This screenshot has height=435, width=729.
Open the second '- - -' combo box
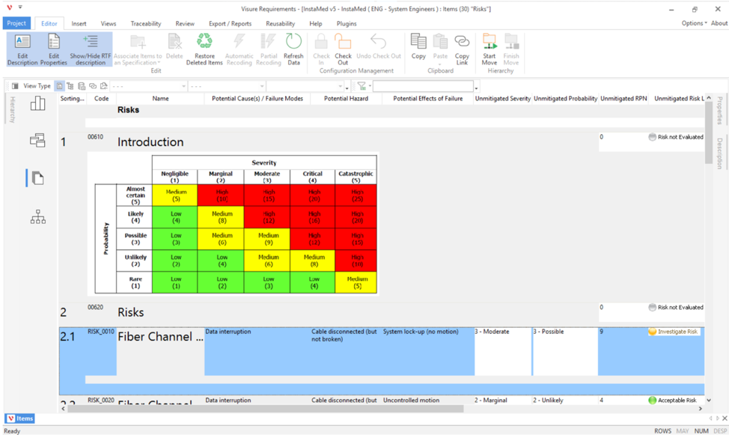(227, 86)
